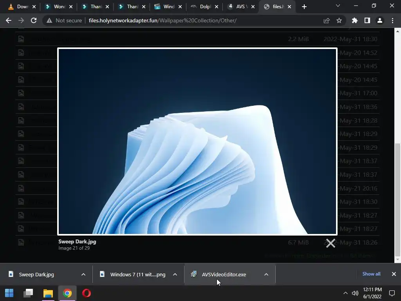Switch to the AVS tab
Image resolution: width=401 pixels, height=301 pixels.
[x=238, y=7]
